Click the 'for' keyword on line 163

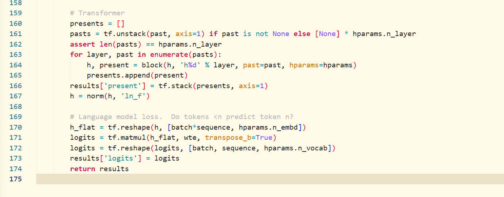tap(76, 55)
